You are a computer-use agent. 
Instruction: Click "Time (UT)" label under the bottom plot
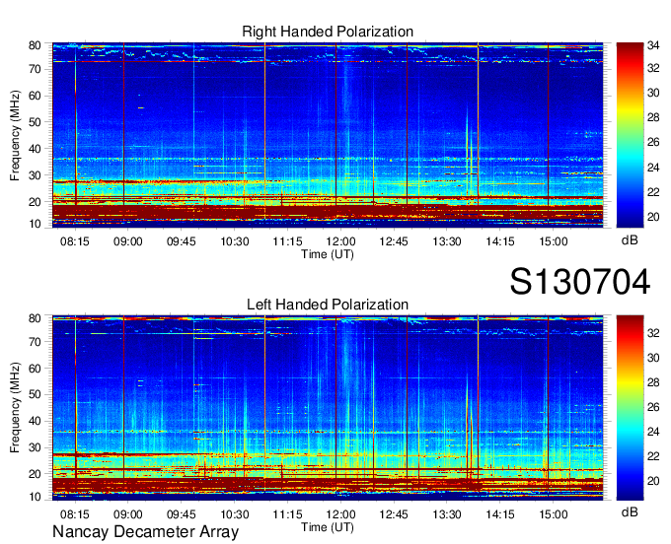coord(328,527)
